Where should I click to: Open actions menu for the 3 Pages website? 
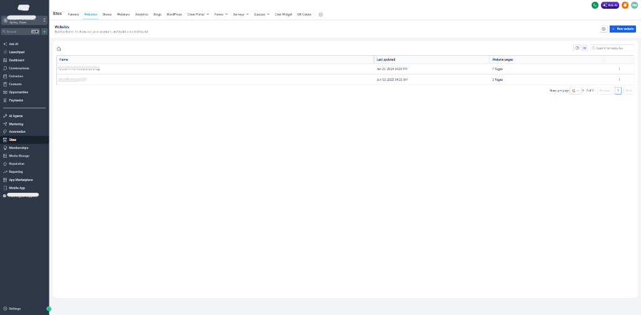click(x=619, y=80)
